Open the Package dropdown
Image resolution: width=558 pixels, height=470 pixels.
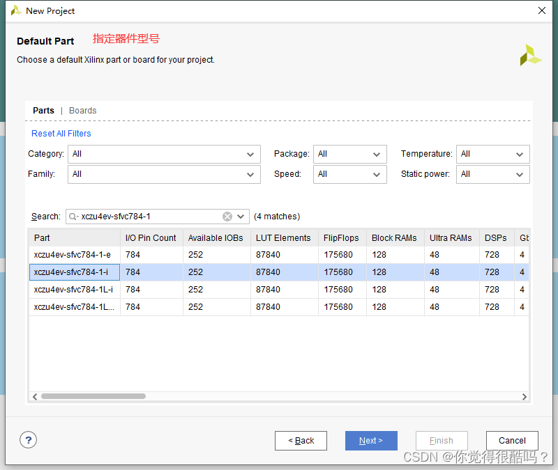[x=350, y=154]
